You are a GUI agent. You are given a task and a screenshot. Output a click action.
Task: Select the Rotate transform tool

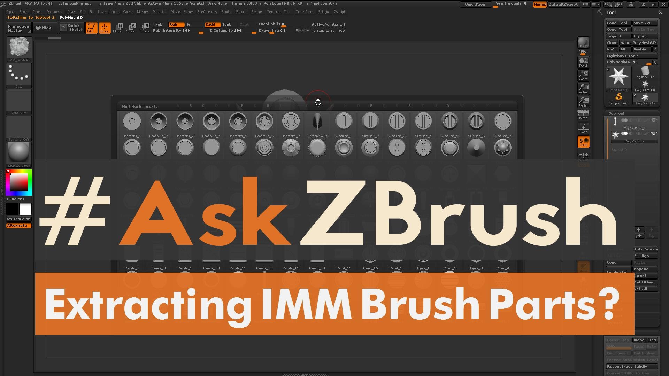[144, 28]
